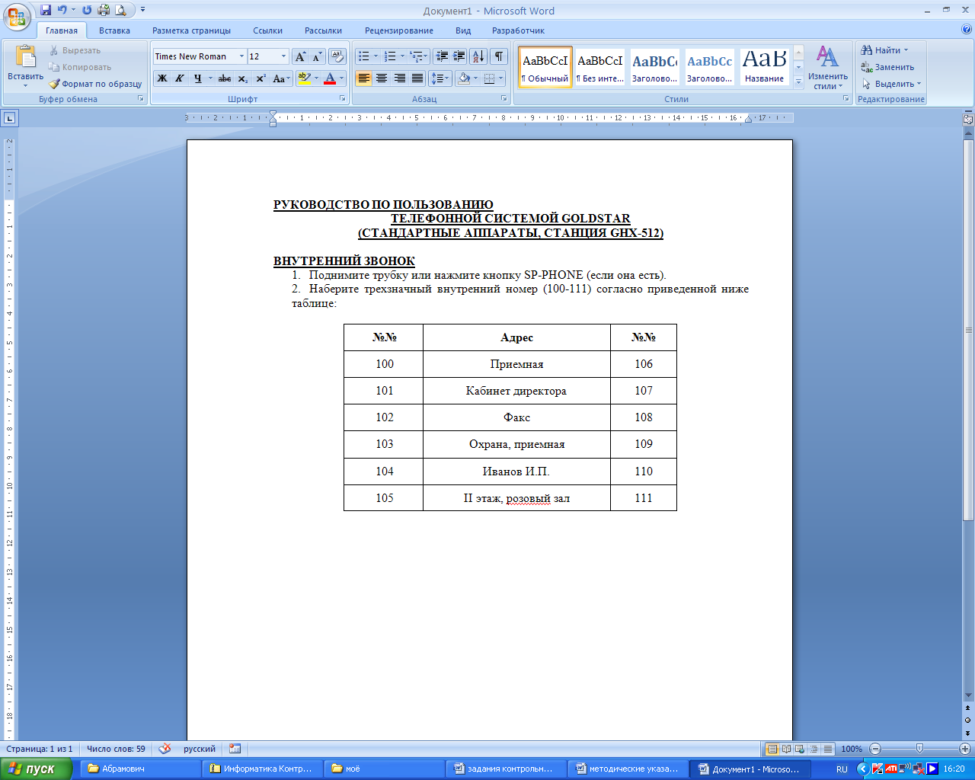Image resolution: width=975 pixels, height=780 pixels.
Task: Click macro recording icon in status bar
Action: pyautogui.click(x=235, y=749)
